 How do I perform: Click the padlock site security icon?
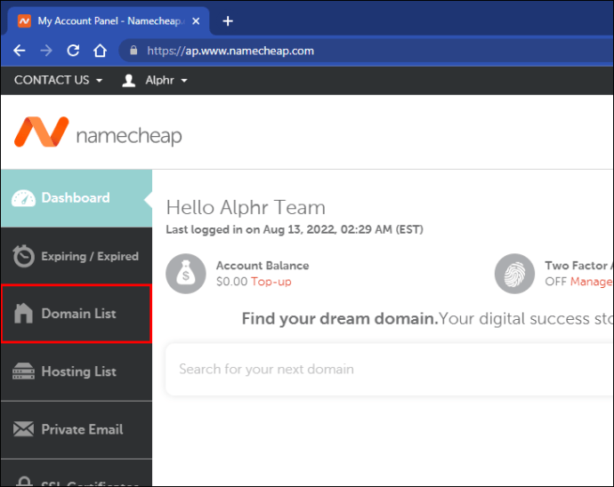click(x=133, y=51)
